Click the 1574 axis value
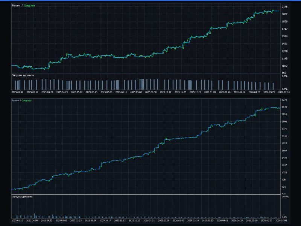The width and height of the screenshot is (301, 226). 285,36
